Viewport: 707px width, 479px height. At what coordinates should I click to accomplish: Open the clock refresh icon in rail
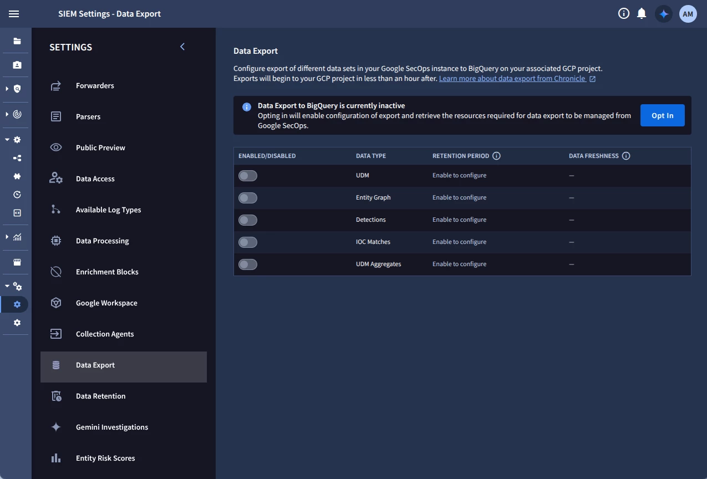pos(17,195)
